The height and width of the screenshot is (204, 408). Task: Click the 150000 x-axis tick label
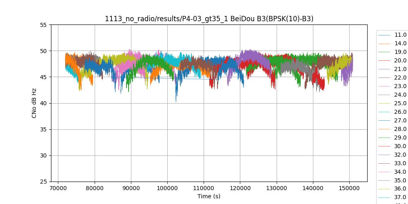[349, 188]
